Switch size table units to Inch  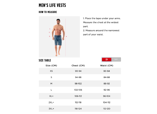[x=116, y=59]
